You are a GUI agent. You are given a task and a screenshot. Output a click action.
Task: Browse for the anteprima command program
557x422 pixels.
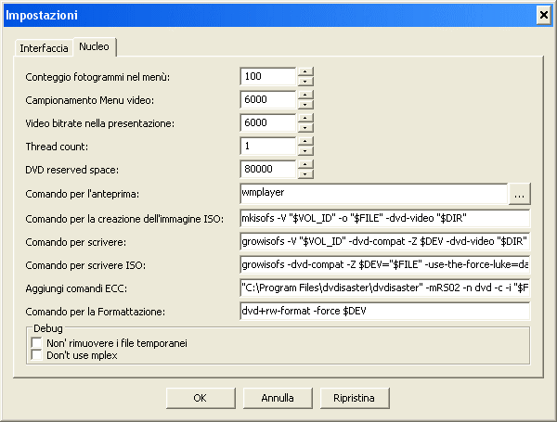click(520, 194)
